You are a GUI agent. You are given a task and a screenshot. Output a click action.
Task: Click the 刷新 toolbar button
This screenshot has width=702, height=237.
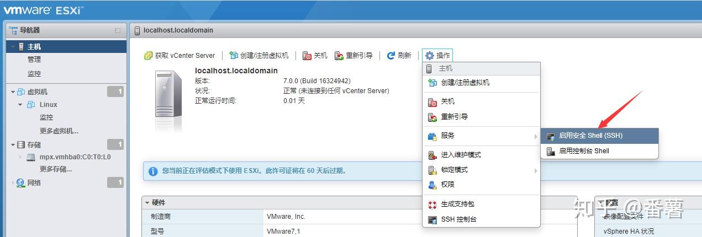(x=399, y=55)
